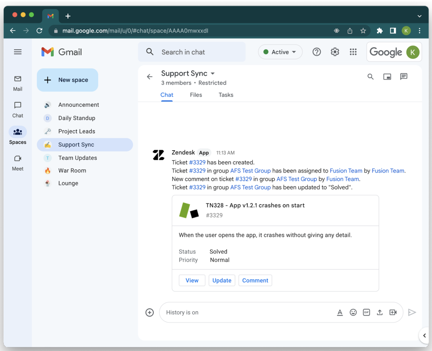432x351 pixels.
Task: Upload a file from the composer
Action: [380, 312]
